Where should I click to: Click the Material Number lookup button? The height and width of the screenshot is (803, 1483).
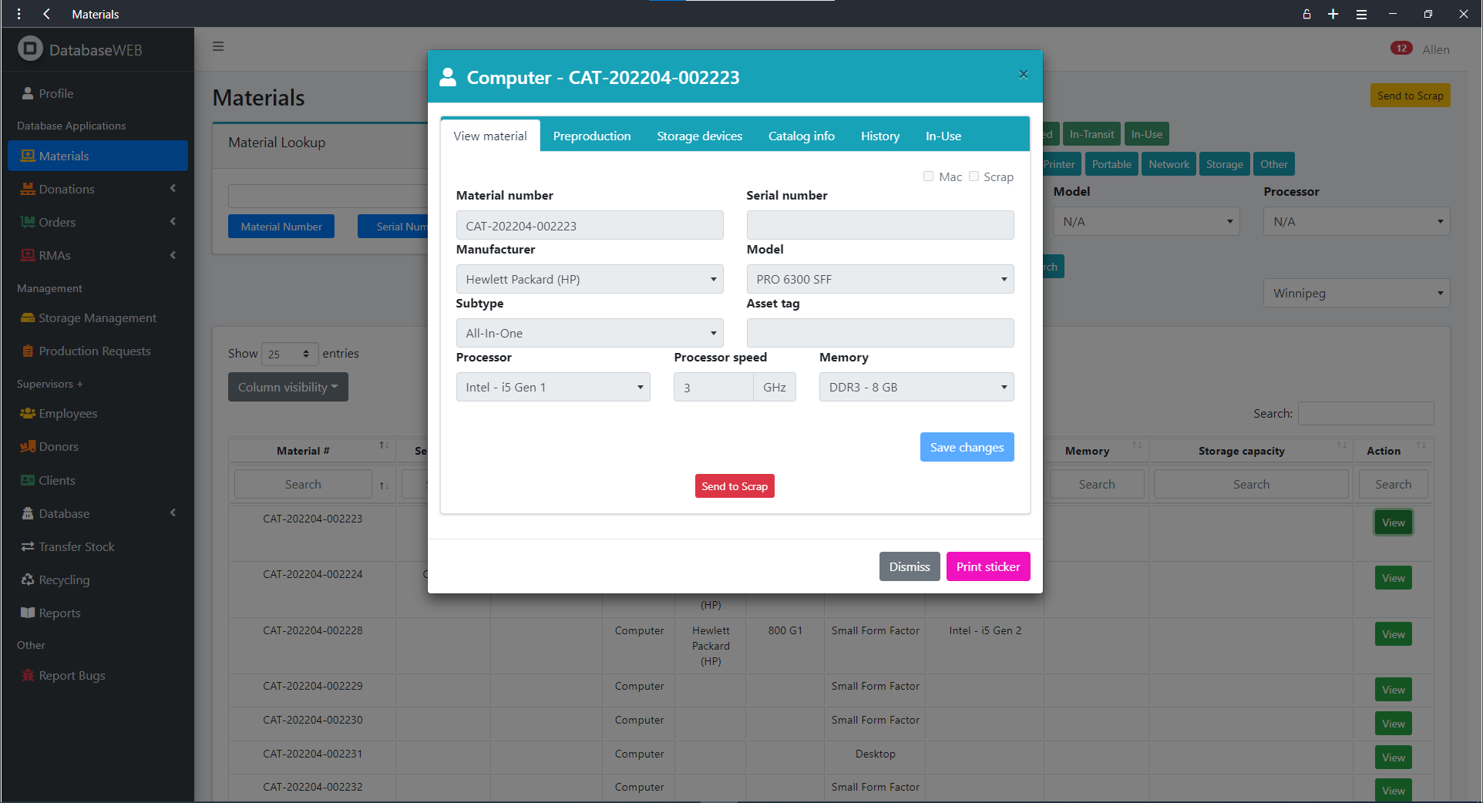pyautogui.click(x=281, y=227)
